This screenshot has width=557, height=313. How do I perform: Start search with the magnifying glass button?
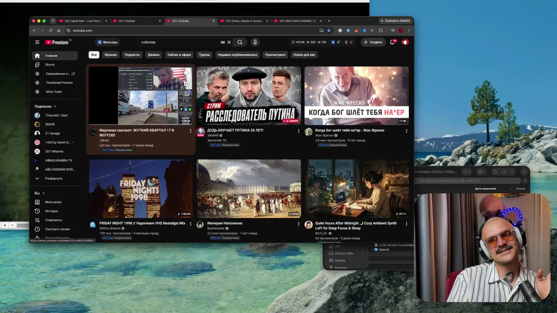(240, 42)
